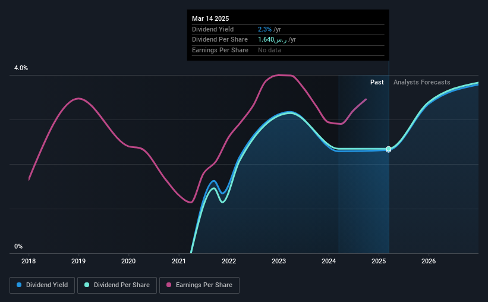The height and width of the screenshot is (302, 488).
Task: Click the Mar 14 2025 tooltip date
Action: point(210,18)
